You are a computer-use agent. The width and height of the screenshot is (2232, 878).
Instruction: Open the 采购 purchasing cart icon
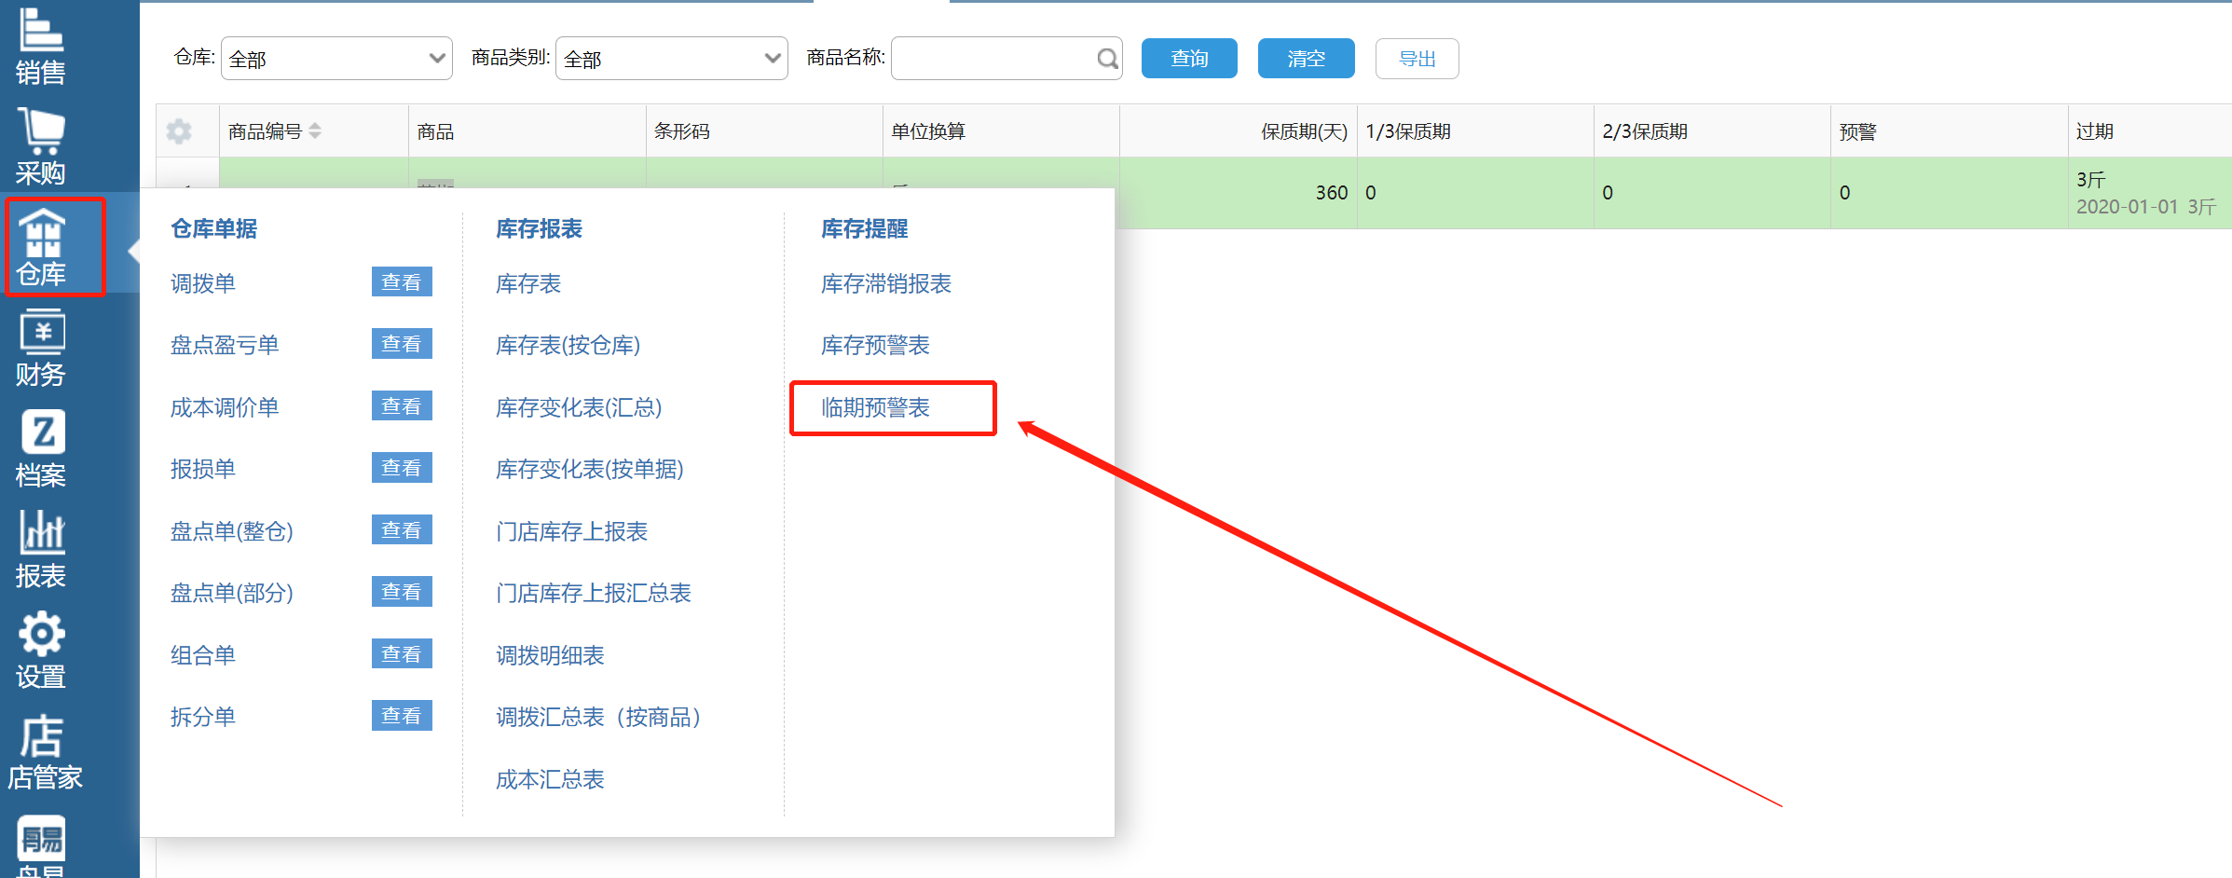[41, 146]
